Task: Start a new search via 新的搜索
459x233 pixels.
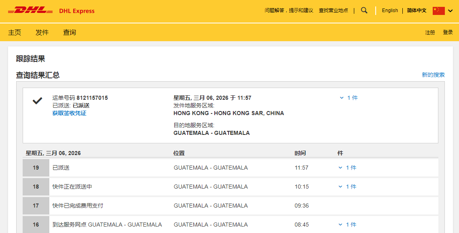Action: [433, 75]
